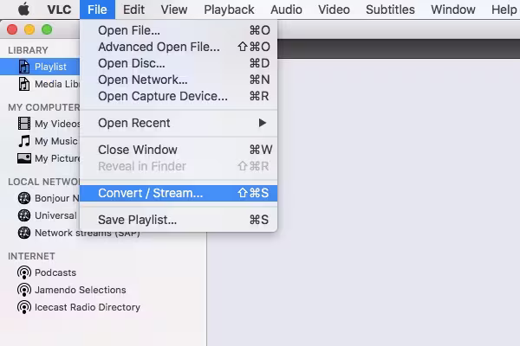The height and width of the screenshot is (346, 520).
Task: Open the Jamendo Selections icon
Action: pos(25,290)
